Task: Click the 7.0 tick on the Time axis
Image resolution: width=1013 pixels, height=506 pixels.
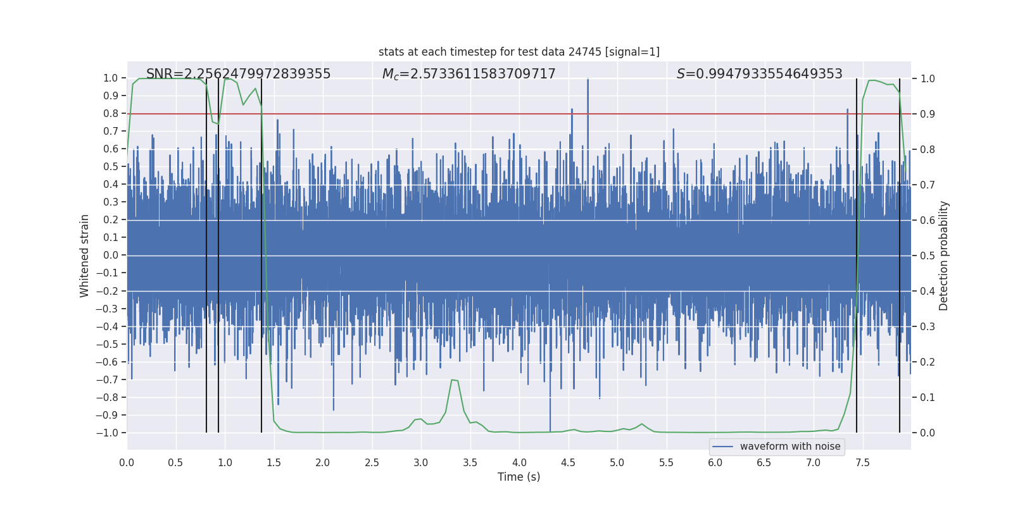Action: [814, 463]
